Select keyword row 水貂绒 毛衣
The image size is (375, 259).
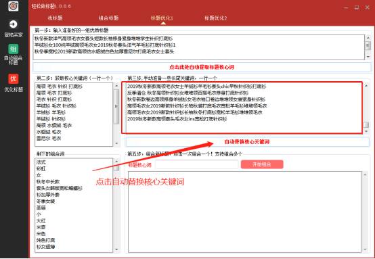pyautogui.click(x=49, y=132)
